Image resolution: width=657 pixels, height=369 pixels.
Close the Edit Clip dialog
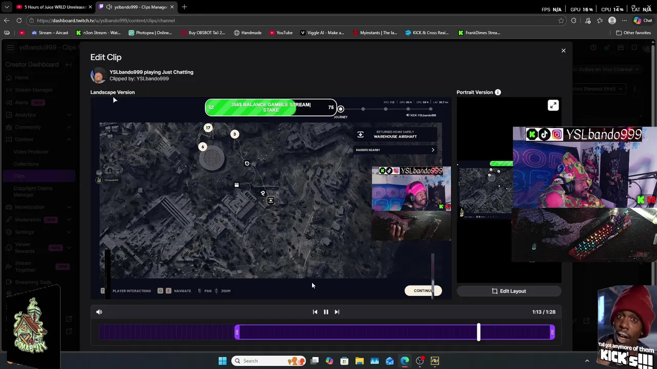(x=563, y=51)
